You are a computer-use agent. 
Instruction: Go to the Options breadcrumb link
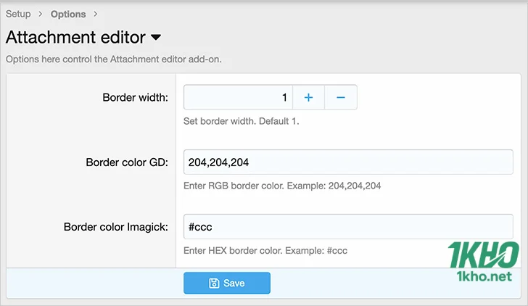[x=68, y=14]
